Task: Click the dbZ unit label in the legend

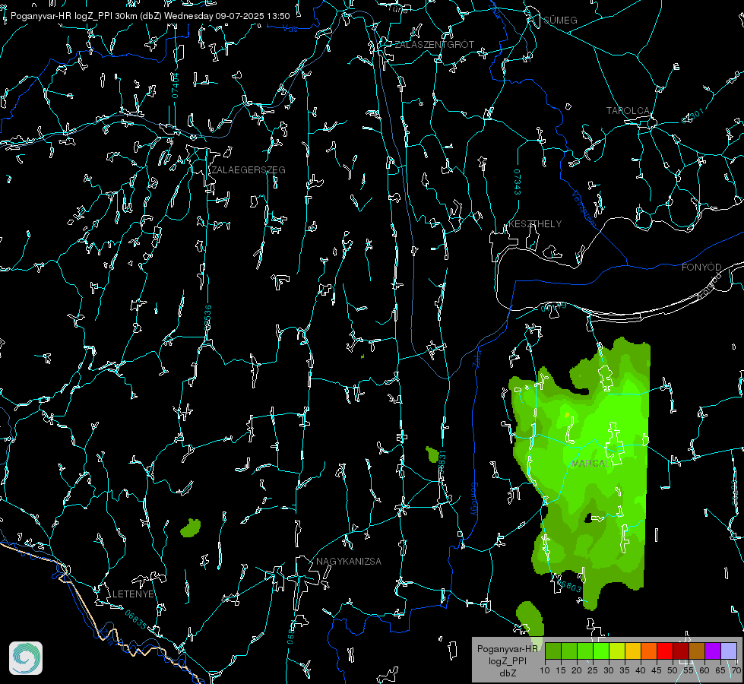Action: point(507,673)
